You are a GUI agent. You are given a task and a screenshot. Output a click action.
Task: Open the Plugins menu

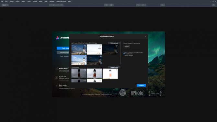coord(35,1)
